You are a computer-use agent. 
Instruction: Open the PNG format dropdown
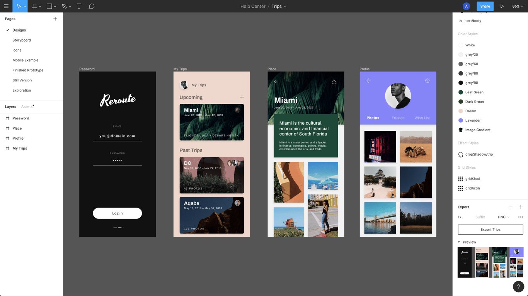tap(503, 217)
